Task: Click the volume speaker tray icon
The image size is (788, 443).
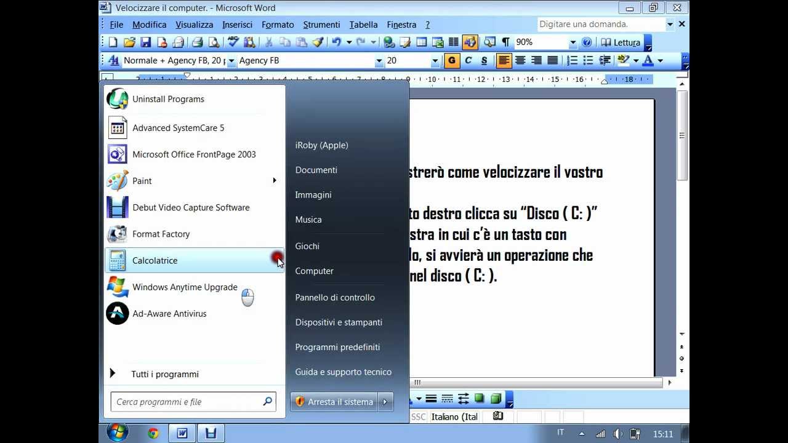Action: point(618,434)
